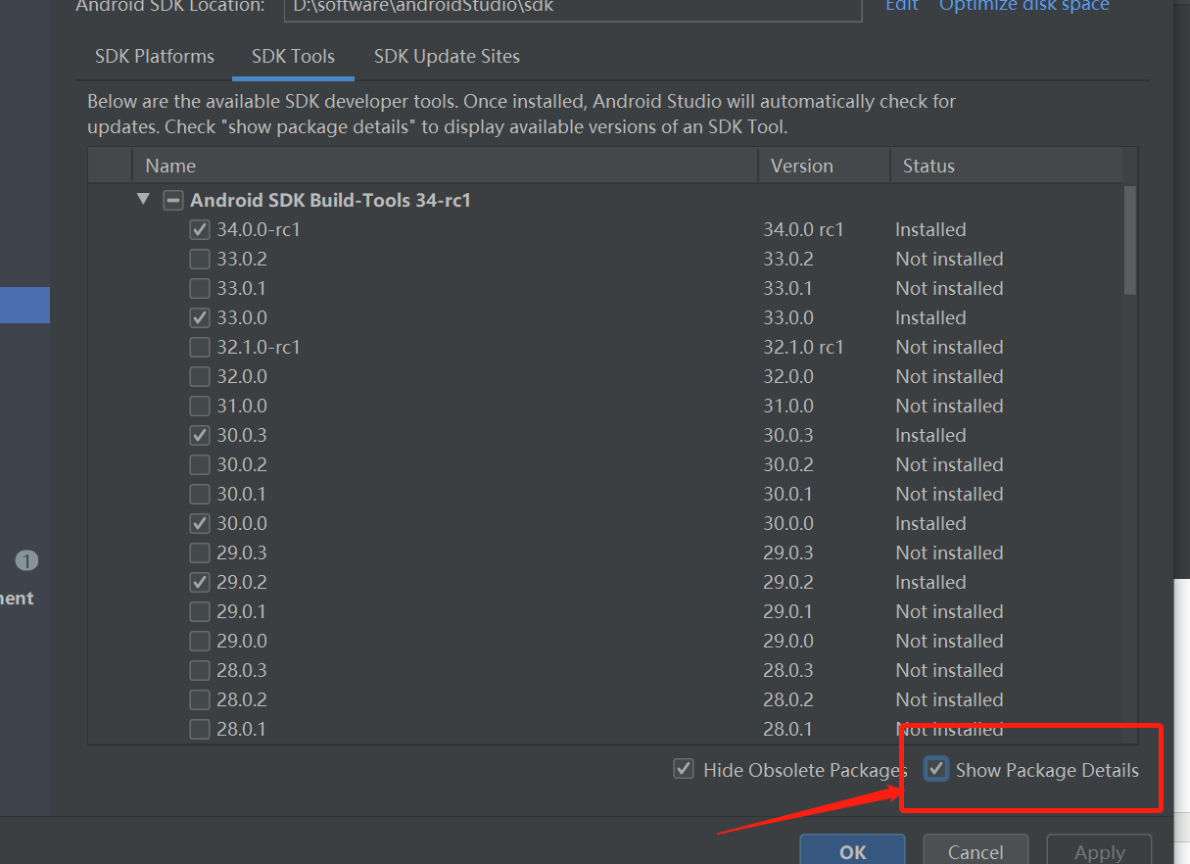This screenshot has width=1190, height=864.
Task: Check build-tools 28.0.2
Action: [x=200, y=699]
